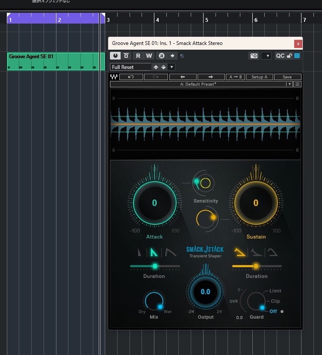Enable Read automation (R) button
The image size is (322, 355).
[x=138, y=56]
